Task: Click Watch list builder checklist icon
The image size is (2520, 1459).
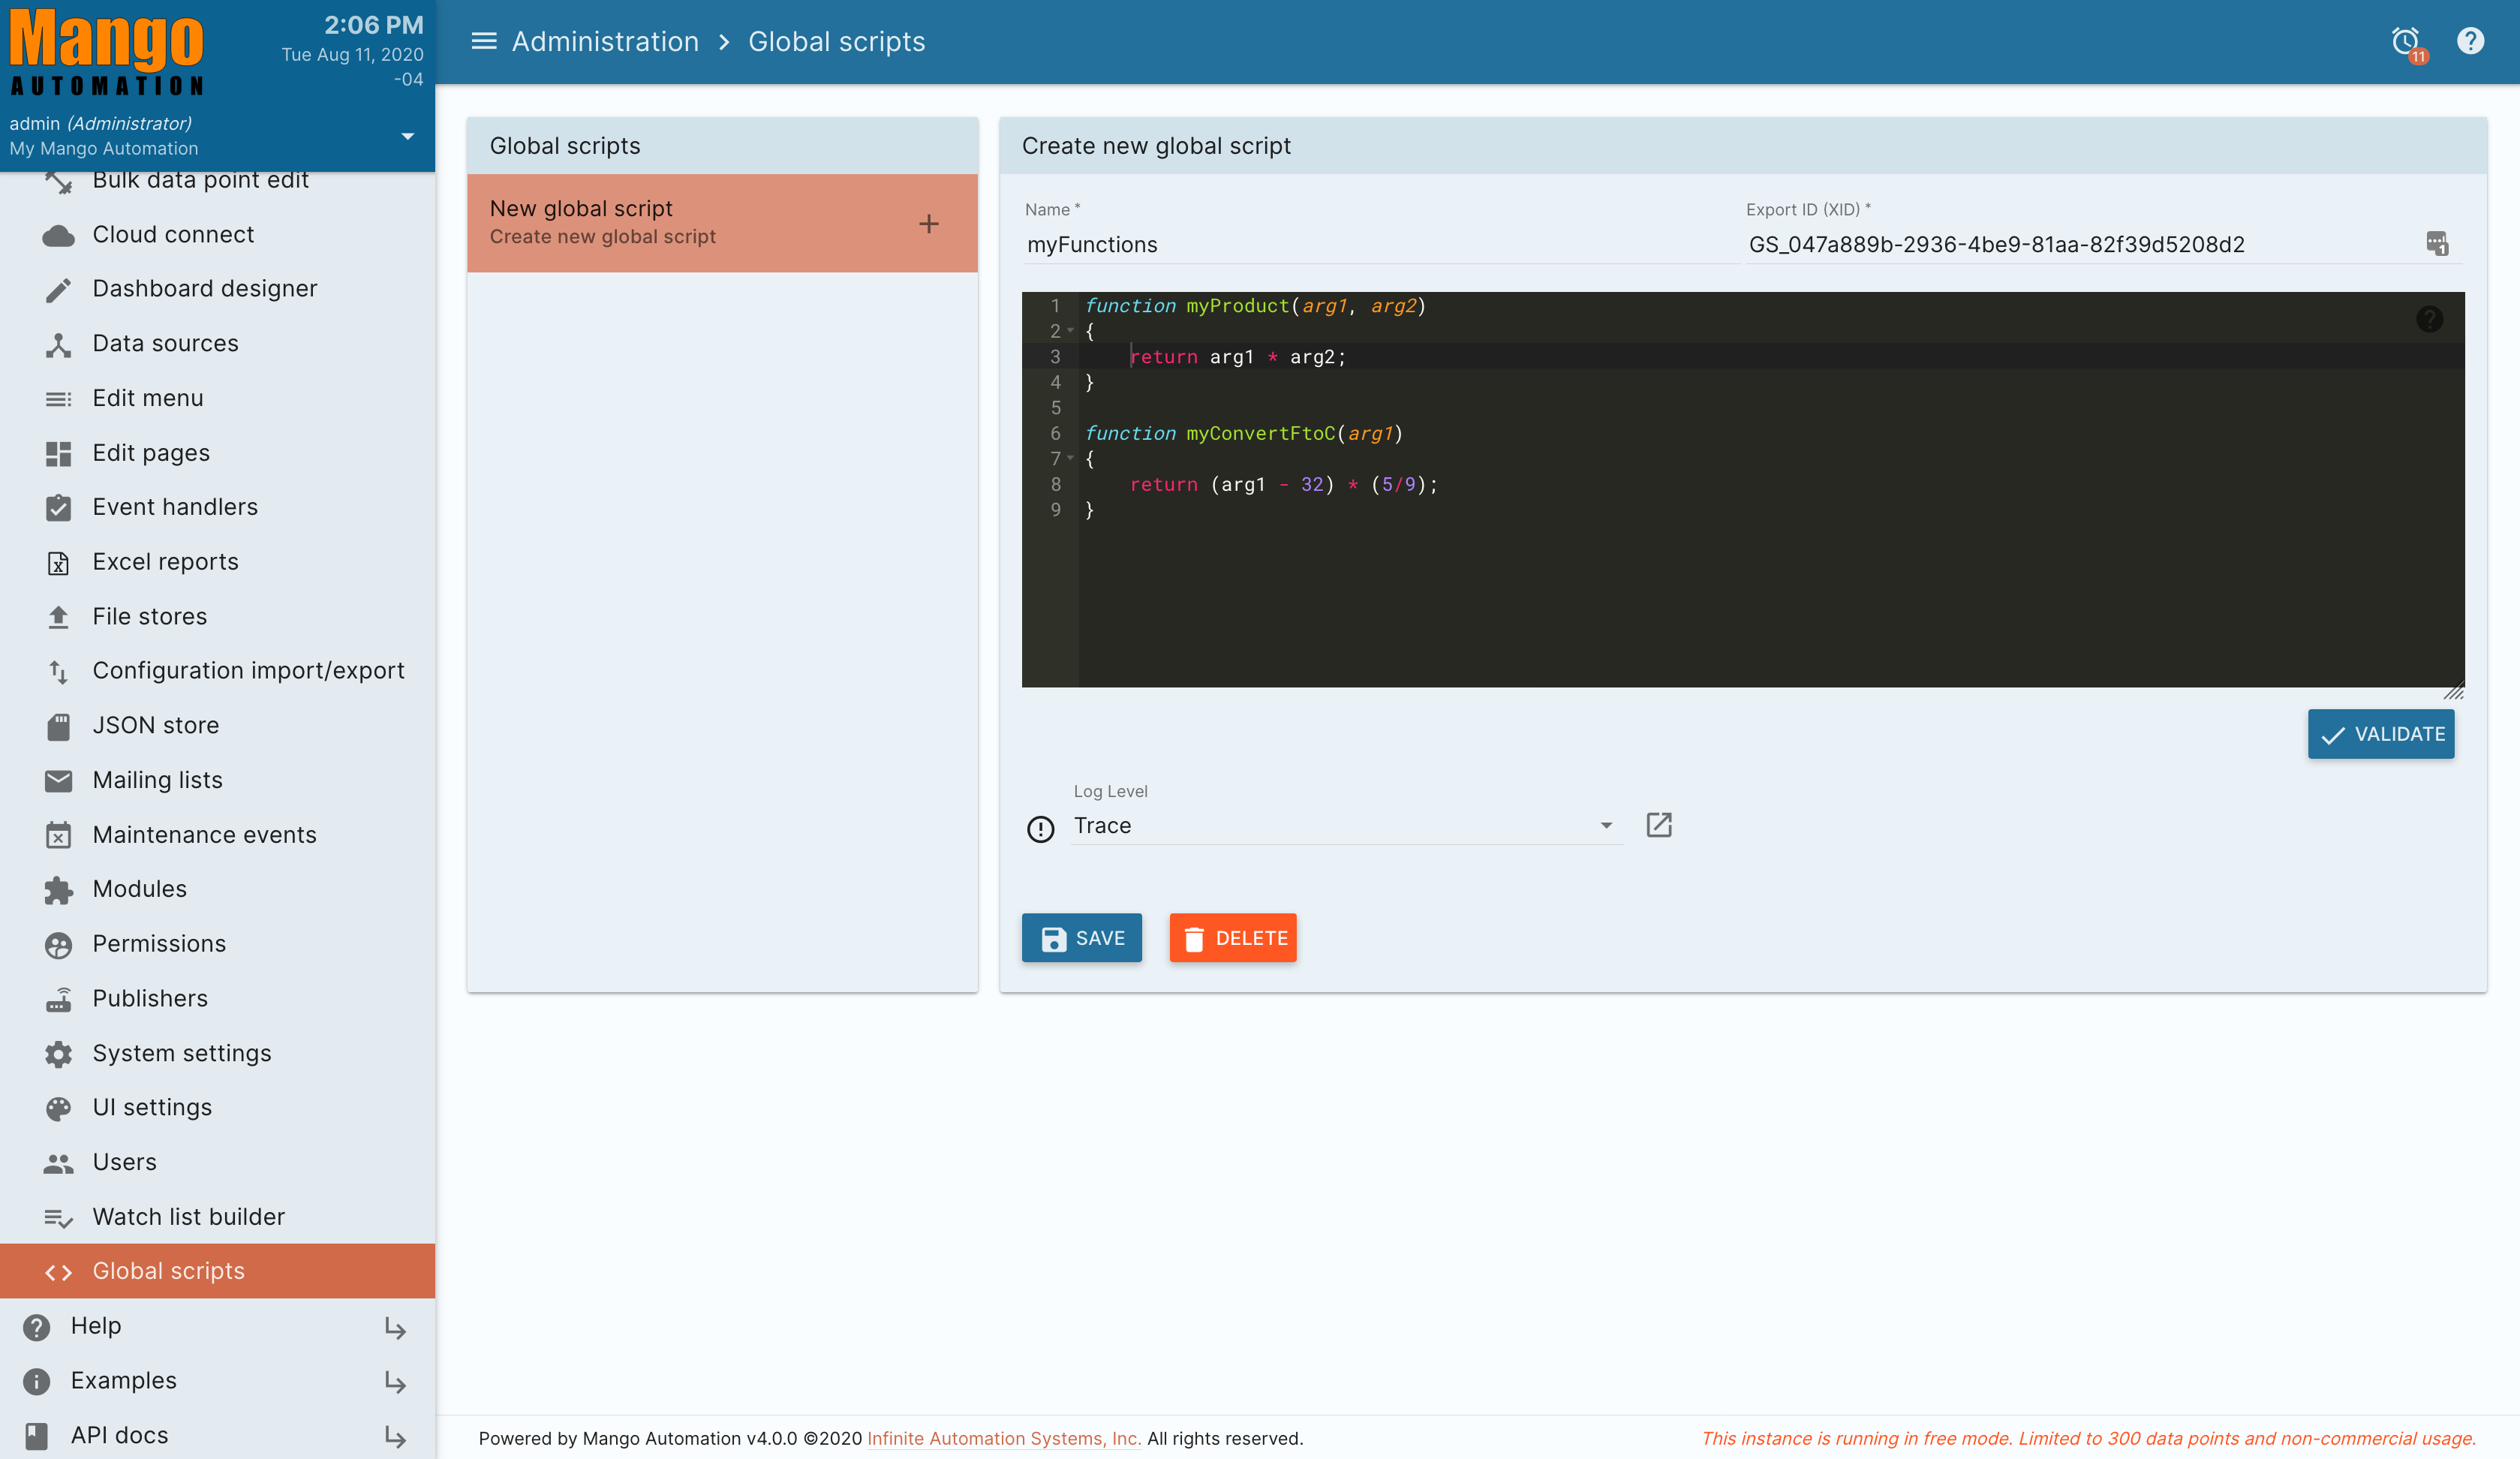Action: coord(58,1218)
